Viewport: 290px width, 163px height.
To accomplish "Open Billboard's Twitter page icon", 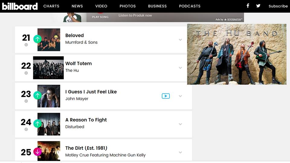I will 258,6.
